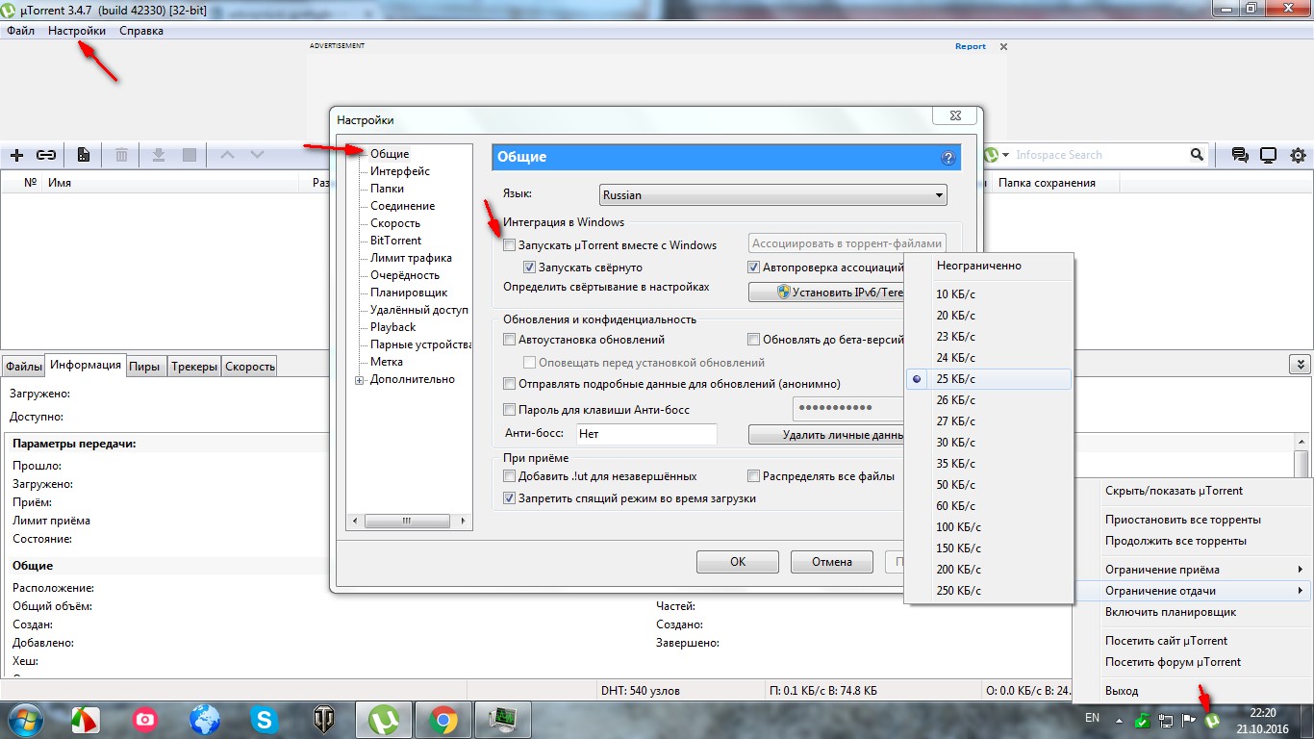Close the advertisement with the X icon
The image size is (1314, 739).
tap(1003, 46)
